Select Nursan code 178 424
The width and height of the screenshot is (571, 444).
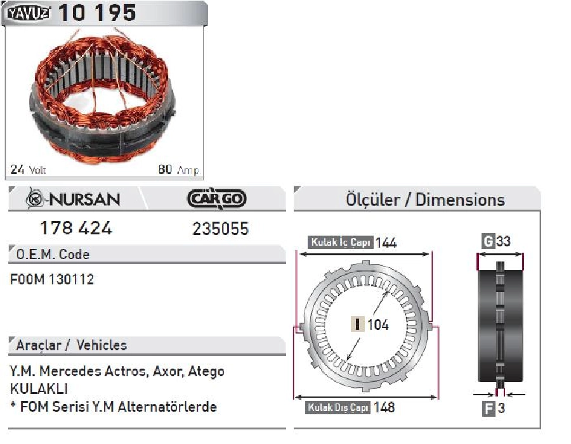point(76,229)
